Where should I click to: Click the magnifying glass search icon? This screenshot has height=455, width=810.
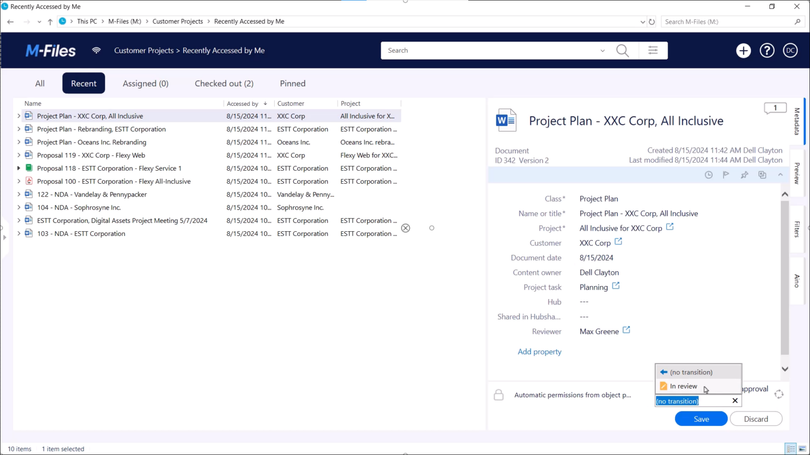[622, 51]
